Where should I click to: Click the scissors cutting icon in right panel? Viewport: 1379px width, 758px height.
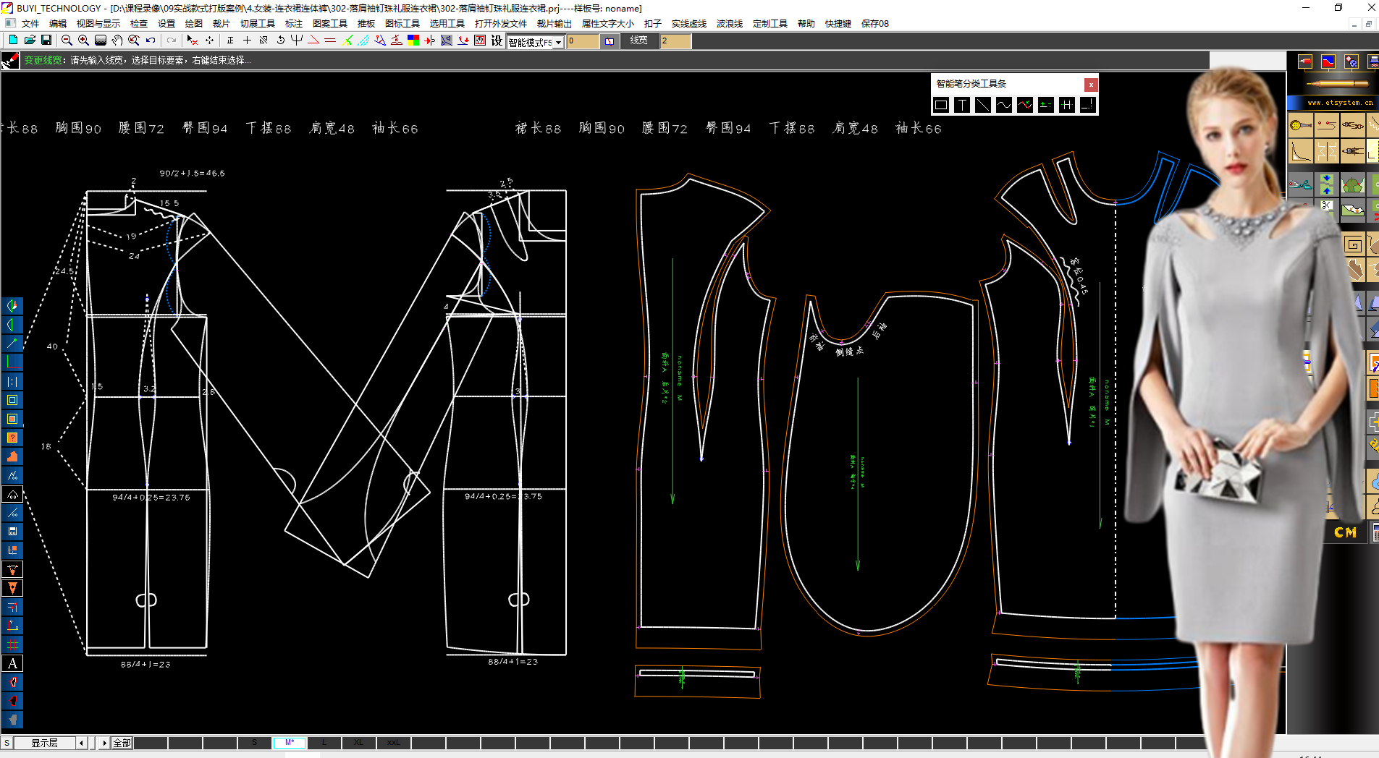(x=1301, y=185)
